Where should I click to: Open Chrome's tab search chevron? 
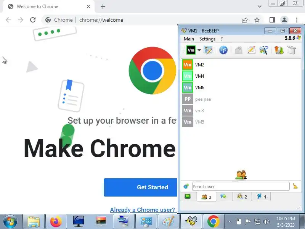click(x=259, y=6)
